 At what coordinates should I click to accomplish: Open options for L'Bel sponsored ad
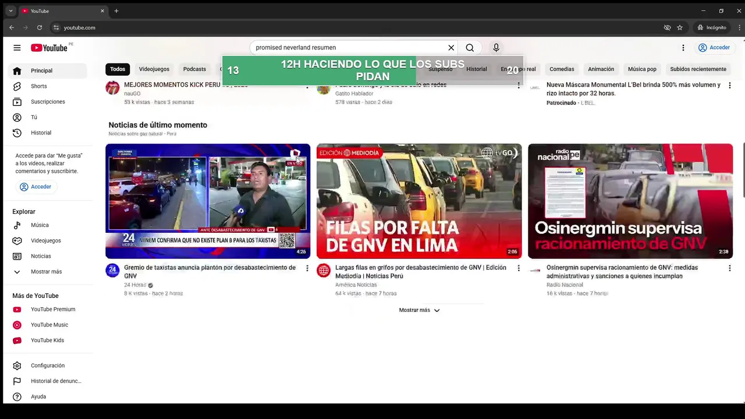729,86
